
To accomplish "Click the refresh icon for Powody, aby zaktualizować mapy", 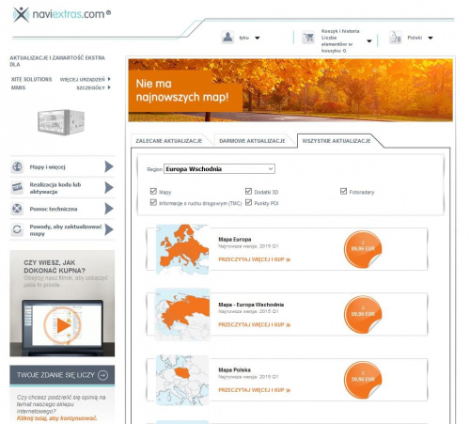I will 17,229.
